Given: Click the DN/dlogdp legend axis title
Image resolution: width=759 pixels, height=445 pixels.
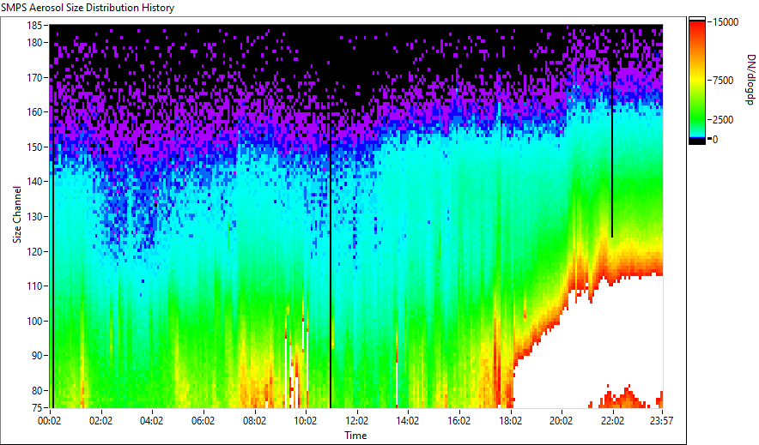Looking at the screenshot, I should click(x=750, y=79).
